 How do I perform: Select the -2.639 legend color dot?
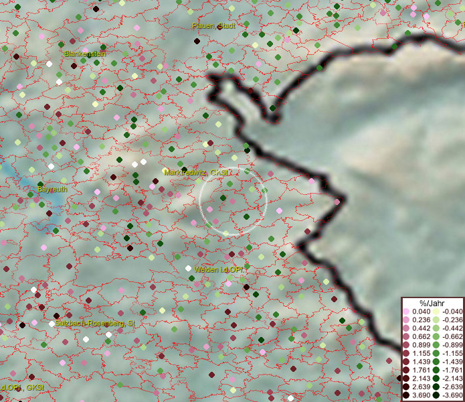point(436,387)
